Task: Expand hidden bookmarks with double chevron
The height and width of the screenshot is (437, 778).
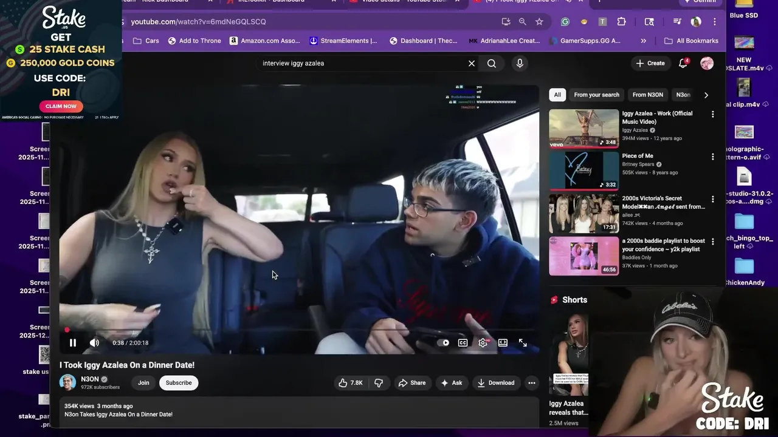Action: coord(644,41)
